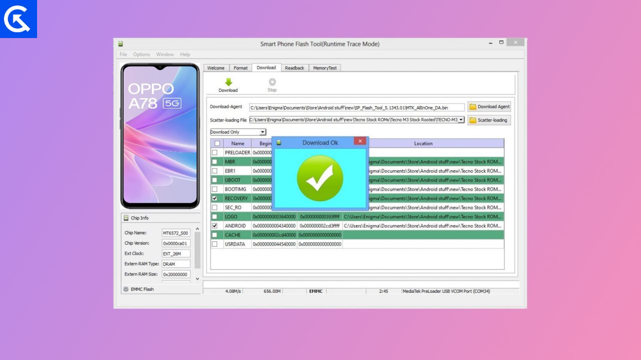Click the green Download arrow icon
The height and width of the screenshot is (360, 641).
228,82
